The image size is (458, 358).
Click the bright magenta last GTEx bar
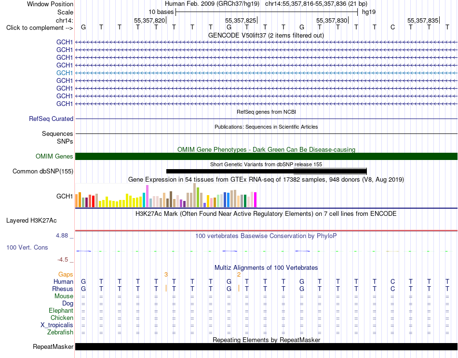(256, 200)
